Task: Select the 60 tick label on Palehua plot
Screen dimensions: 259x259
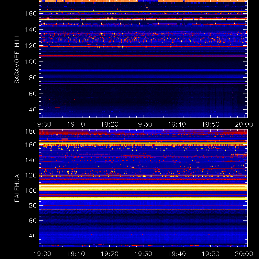Action: [33, 221]
